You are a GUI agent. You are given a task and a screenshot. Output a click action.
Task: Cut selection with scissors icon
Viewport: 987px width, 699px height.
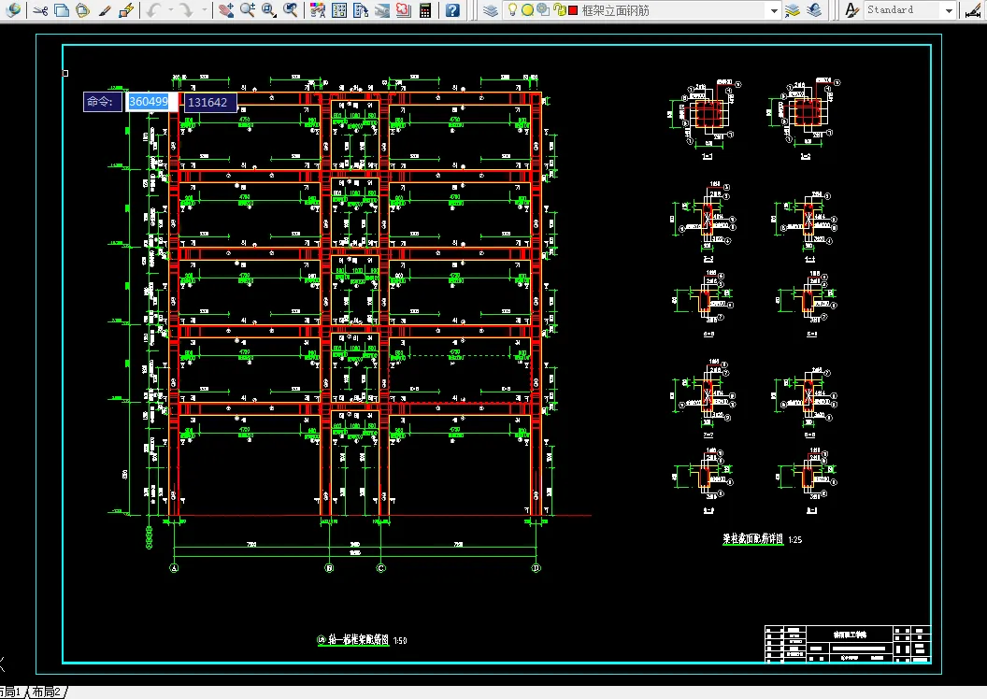(41, 10)
